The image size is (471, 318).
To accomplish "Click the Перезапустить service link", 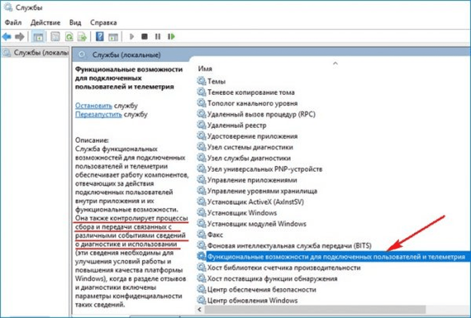I will (98, 114).
